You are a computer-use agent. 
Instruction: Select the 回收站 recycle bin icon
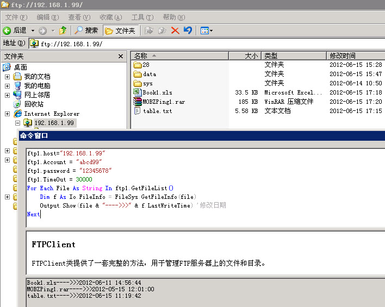[x=17, y=104]
